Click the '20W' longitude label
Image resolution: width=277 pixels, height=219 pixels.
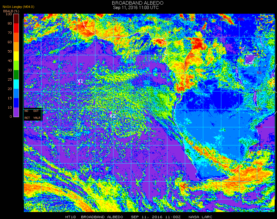click(x=60, y=19)
